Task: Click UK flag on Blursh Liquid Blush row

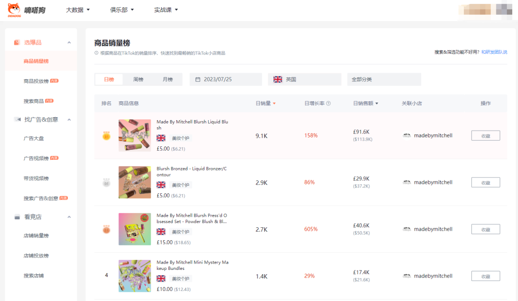Action: coord(161,138)
